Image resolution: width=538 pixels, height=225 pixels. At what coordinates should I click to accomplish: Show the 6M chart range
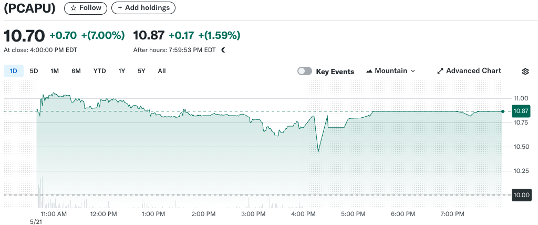(x=76, y=71)
